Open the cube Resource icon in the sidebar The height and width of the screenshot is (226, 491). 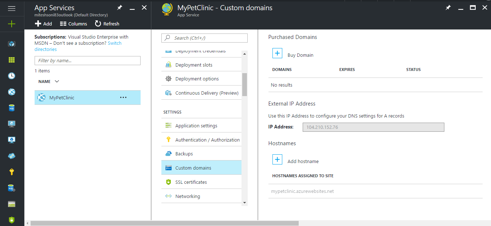(x=12, y=44)
